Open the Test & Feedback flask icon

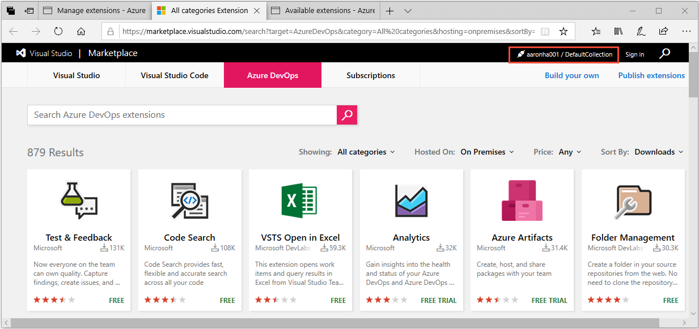tap(79, 200)
